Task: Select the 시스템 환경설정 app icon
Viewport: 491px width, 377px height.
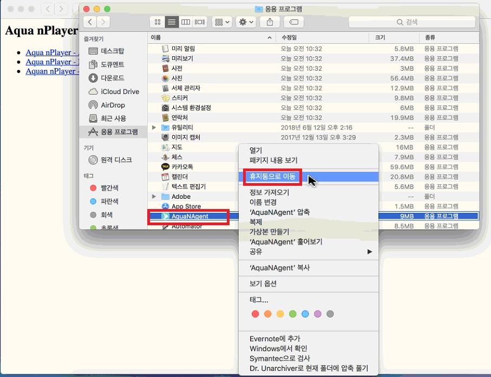Action: point(165,108)
